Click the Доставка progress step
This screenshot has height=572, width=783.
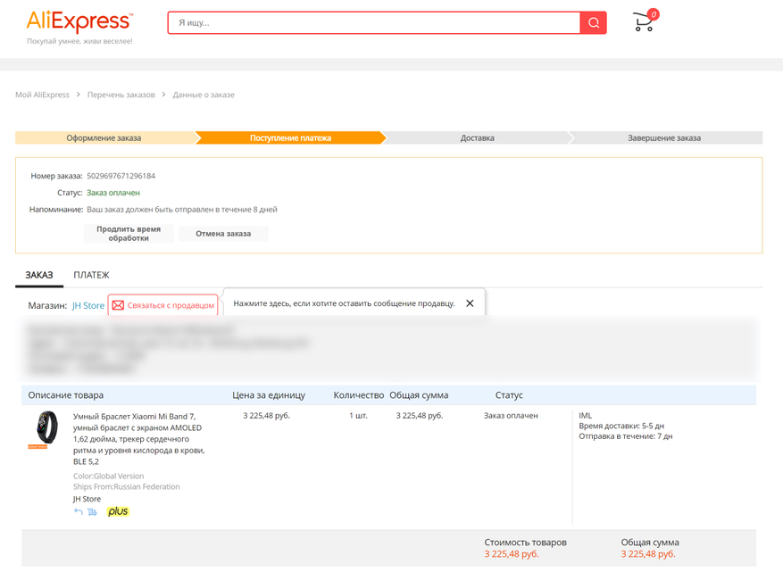[x=478, y=137]
